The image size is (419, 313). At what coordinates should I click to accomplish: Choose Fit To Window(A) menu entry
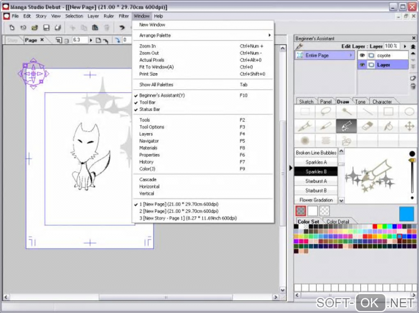click(203, 67)
